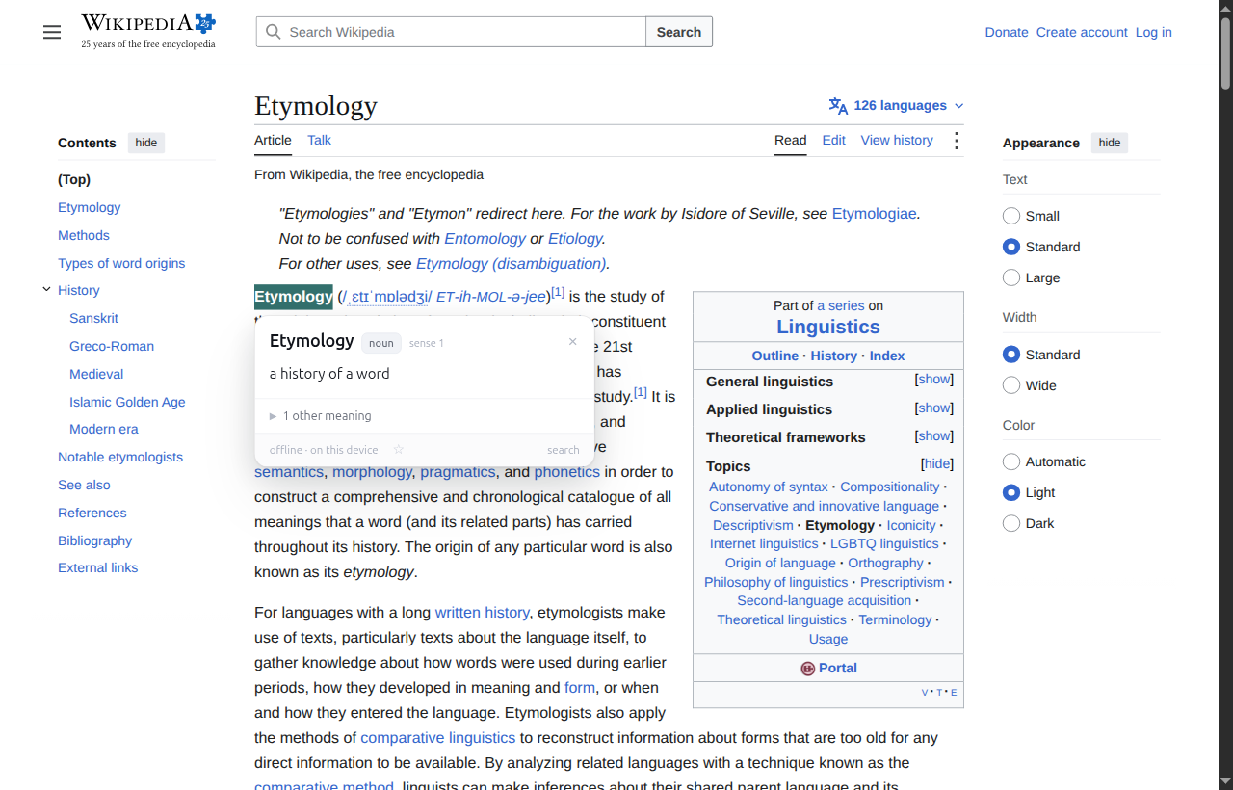Star the Etymology dictionary entry
Image resolution: width=1233 pixels, height=790 pixels.
click(x=399, y=450)
